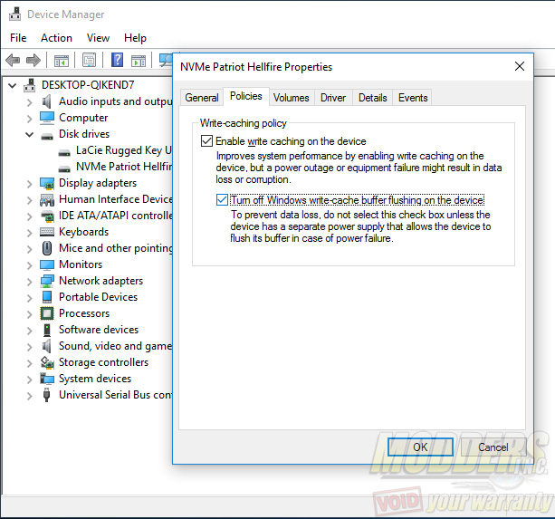Click the NVMe Patriot Hellfire drive icon
This screenshot has width=555, height=519.
pyautogui.click(x=64, y=168)
